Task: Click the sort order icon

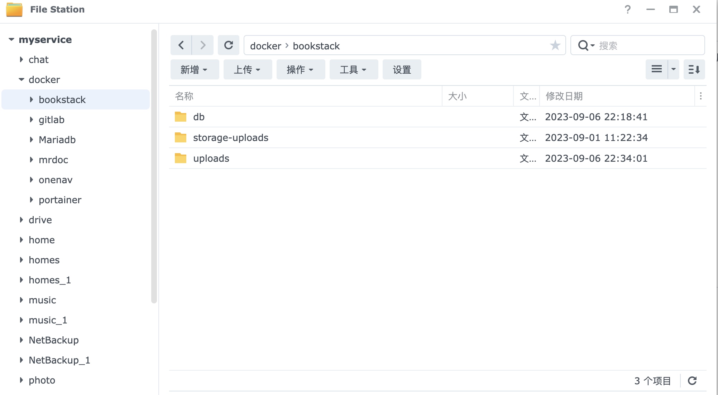Action: click(694, 69)
